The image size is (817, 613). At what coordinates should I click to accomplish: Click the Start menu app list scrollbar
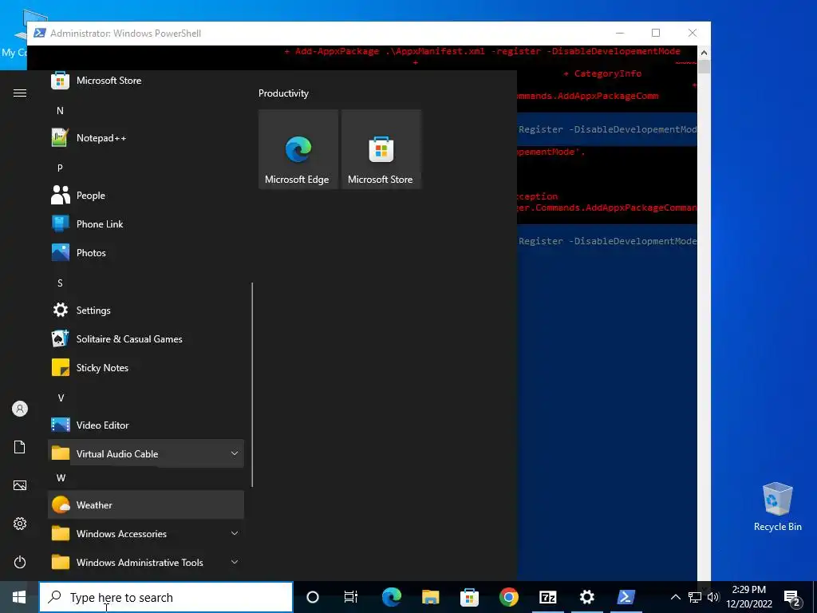pos(252,385)
